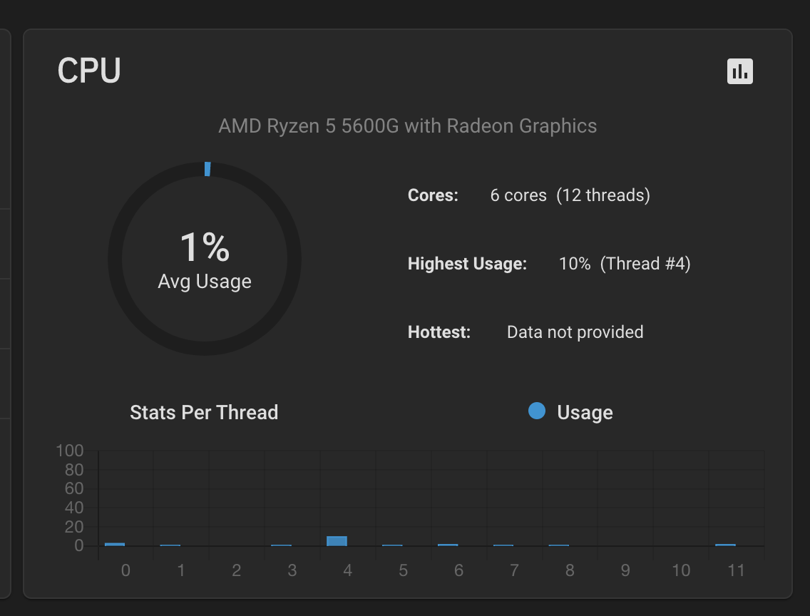
Task: Toggle the Usage legend in chart
Action: 585,413
